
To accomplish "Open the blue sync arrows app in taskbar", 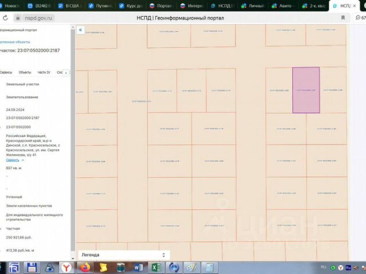I will (x=174, y=268).
